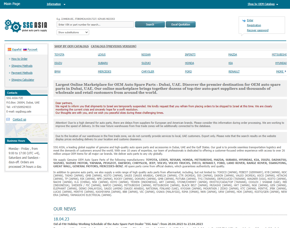The width and height of the screenshot is (290, 228).
Task: Open the SUBARU catalog
Action: coord(103,63)
